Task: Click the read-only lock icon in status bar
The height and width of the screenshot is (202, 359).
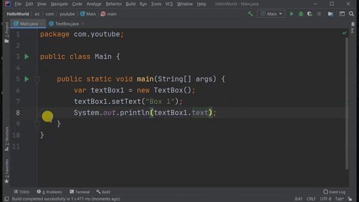Action: click(x=349, y=199)
